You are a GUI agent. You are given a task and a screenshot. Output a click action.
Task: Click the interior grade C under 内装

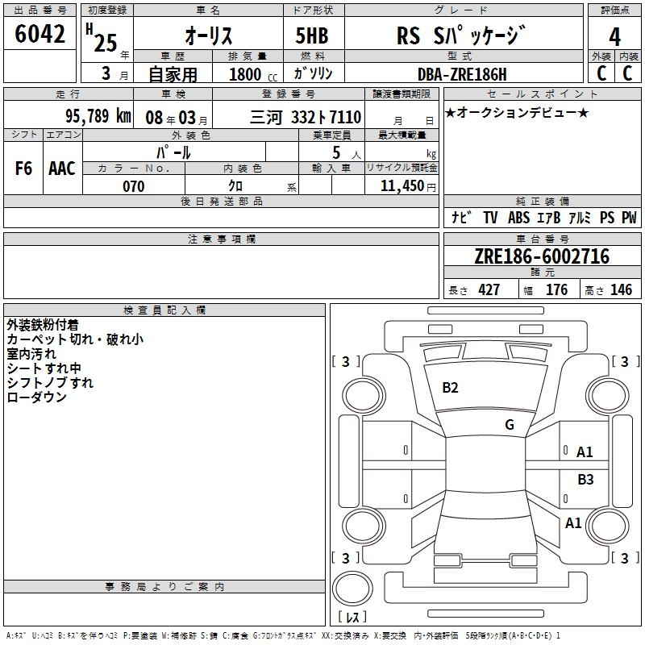coord(627,73)
